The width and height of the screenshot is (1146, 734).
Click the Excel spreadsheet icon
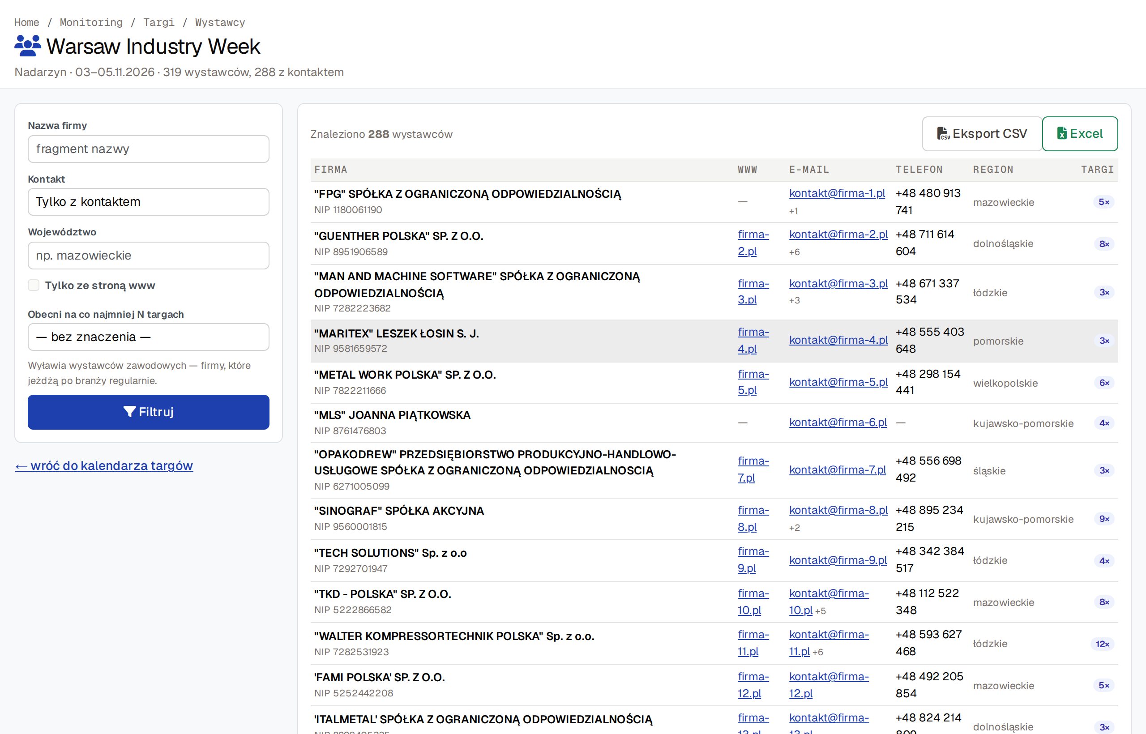click(x=1062, y=133)
